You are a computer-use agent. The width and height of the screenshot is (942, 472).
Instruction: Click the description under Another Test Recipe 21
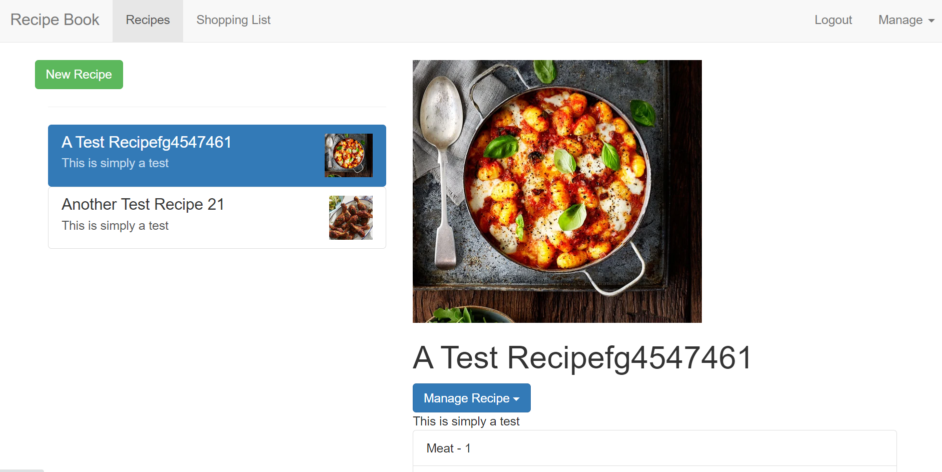coord(115,226)
